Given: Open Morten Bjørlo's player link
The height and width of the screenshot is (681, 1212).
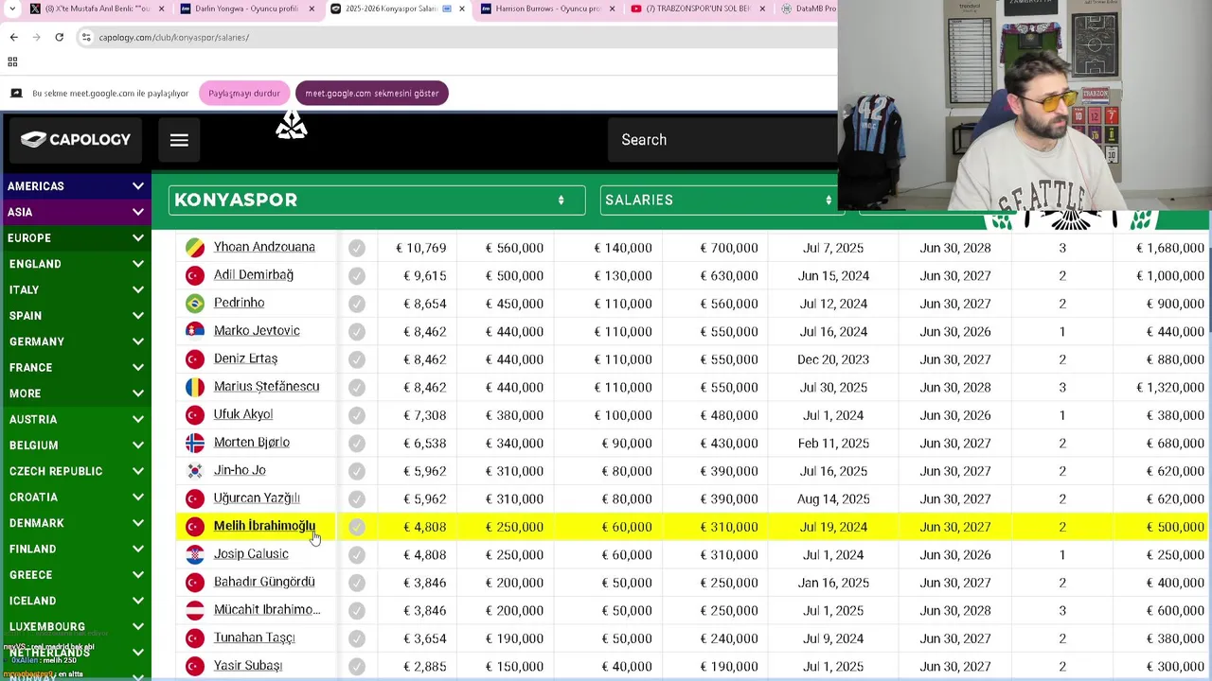Looking at the screenshot, I should point(252,443).
